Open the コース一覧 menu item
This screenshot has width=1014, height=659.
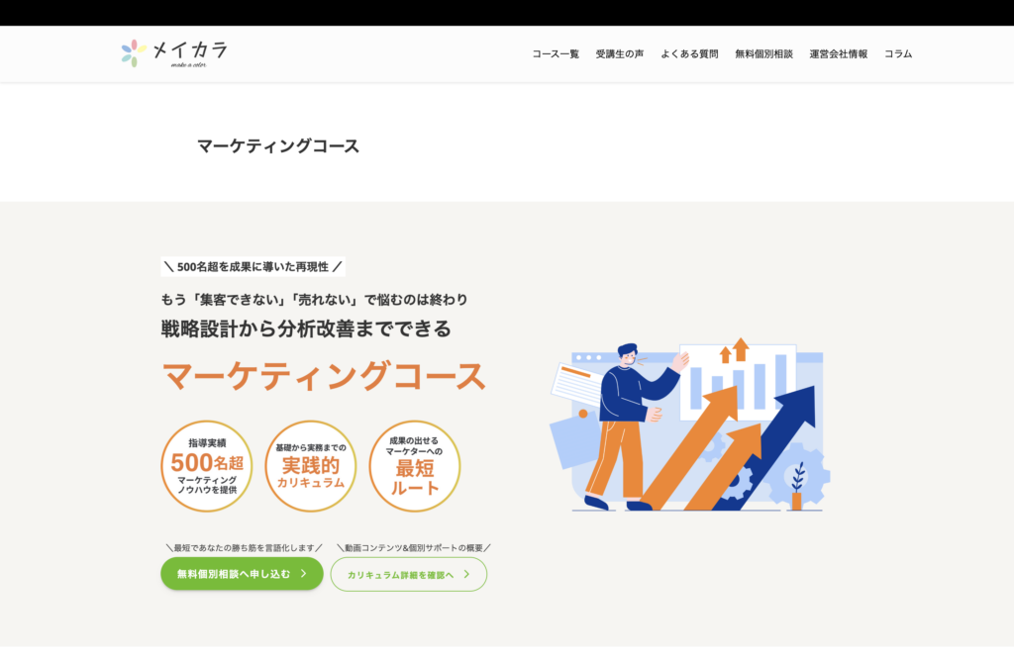click(556, 54)
